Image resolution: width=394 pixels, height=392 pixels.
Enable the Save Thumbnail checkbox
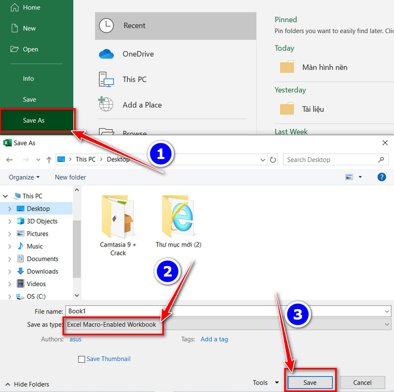pos(81,359)
